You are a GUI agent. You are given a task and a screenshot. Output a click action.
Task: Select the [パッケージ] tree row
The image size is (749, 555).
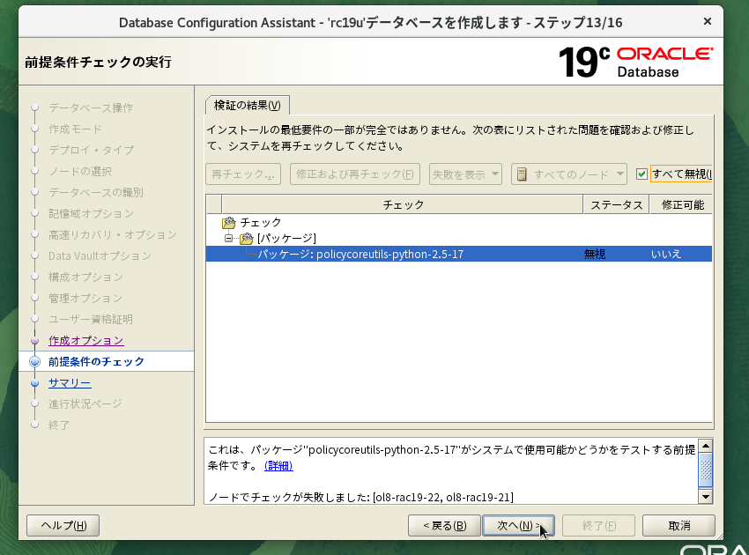tap(458, 238)
